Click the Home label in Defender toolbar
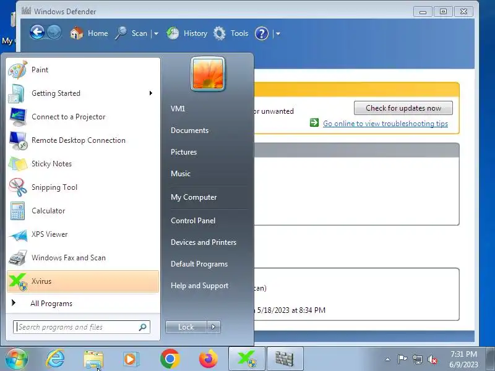This screenshot has width=495, height=371. [98, 33]
